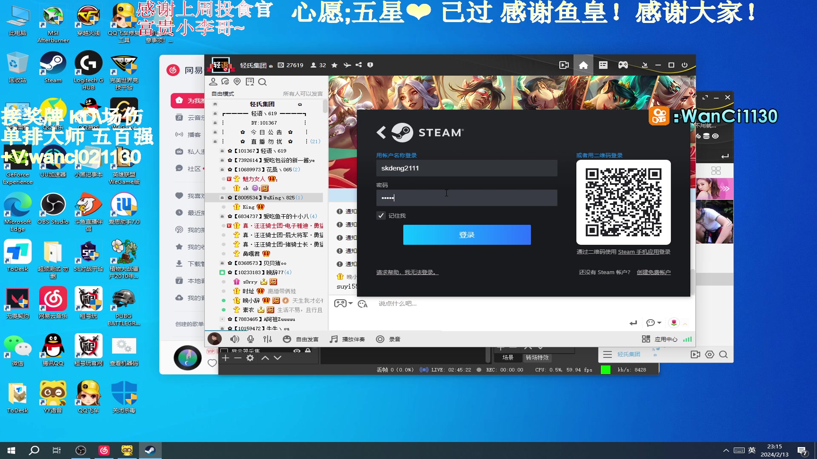Viewport: 817px width, 459px height.
Task: Open Steam 手机应用登录 link
Action: (644, 252)
